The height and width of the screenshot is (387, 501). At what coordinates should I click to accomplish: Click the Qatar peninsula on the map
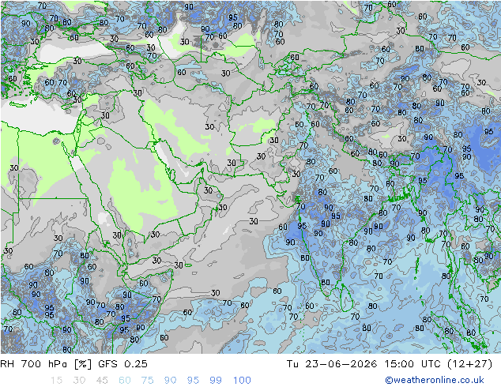click(174, 175)
